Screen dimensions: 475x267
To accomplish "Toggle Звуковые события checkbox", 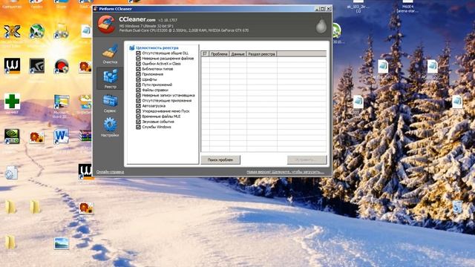I will pyautogui.click(x=138, y=122).
